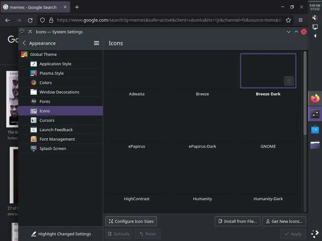322x241 pixels.
Task: Click the Colors wheel icon
Action: click(x=33, y=83)
